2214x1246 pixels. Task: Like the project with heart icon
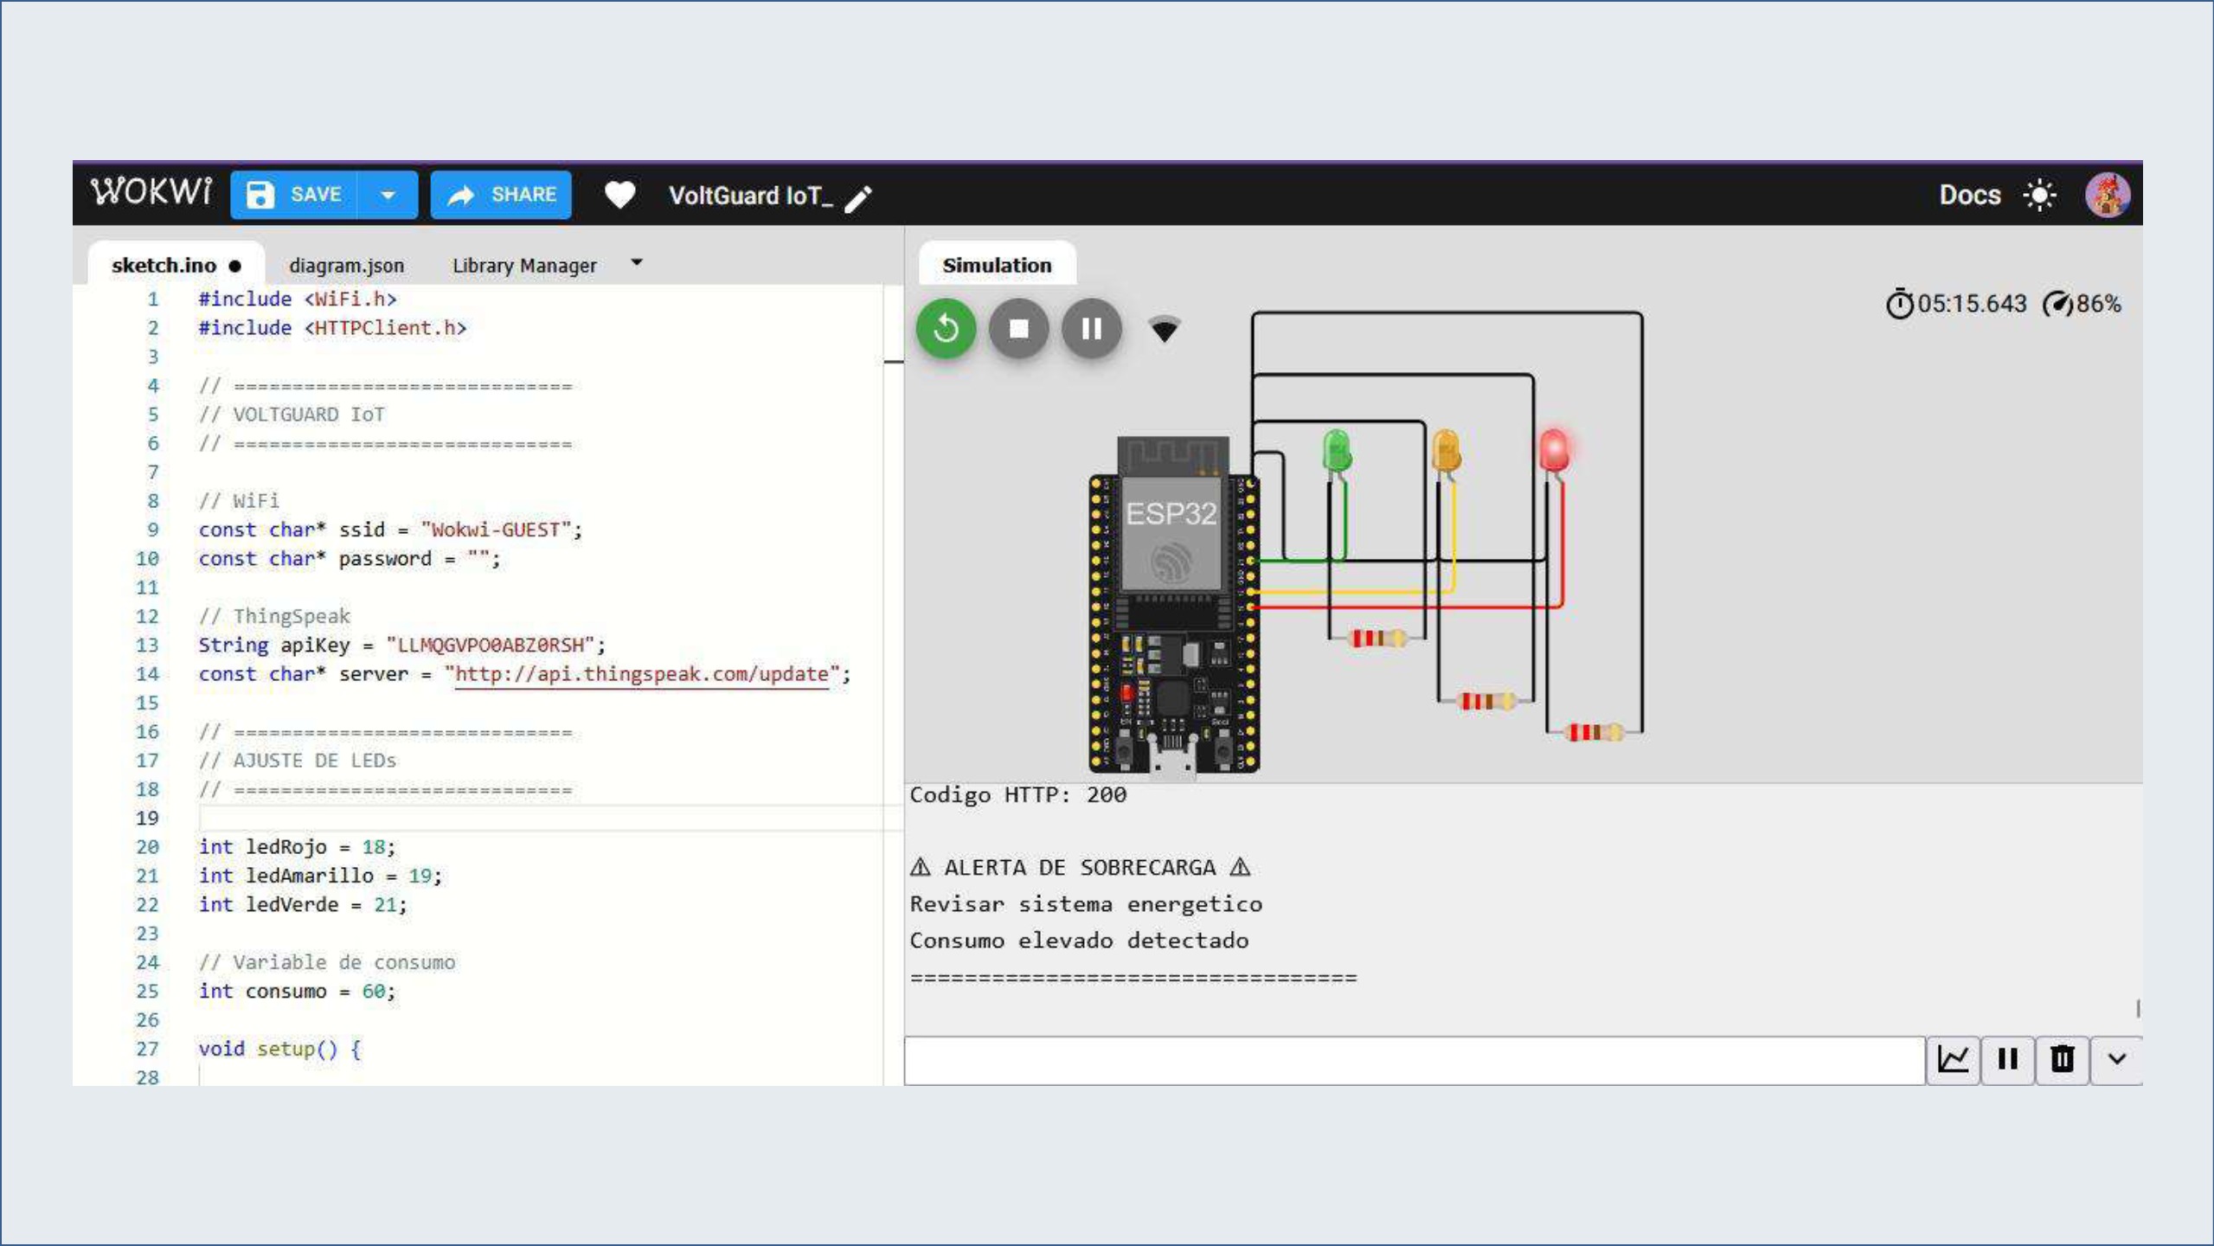tap(619, 195)
